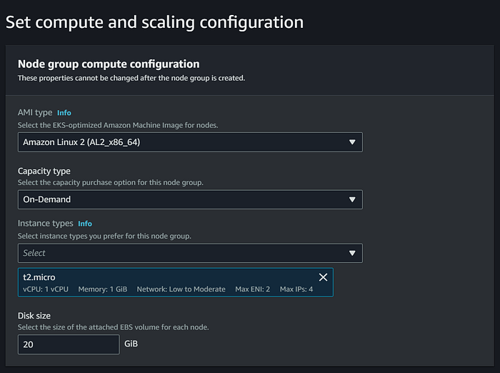Click the AMI type dropdown arrow
This screenshot has width=500, height=373.
pyautogui.click(x=352, y=142)
